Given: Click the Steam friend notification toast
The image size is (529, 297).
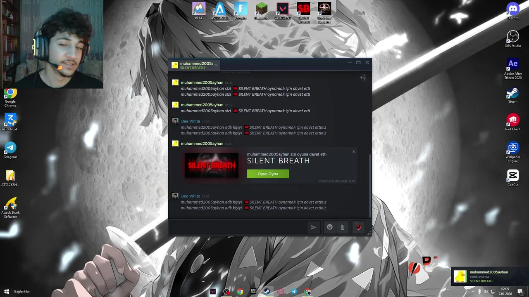Looking at the screenshot, I should point(490,277).
